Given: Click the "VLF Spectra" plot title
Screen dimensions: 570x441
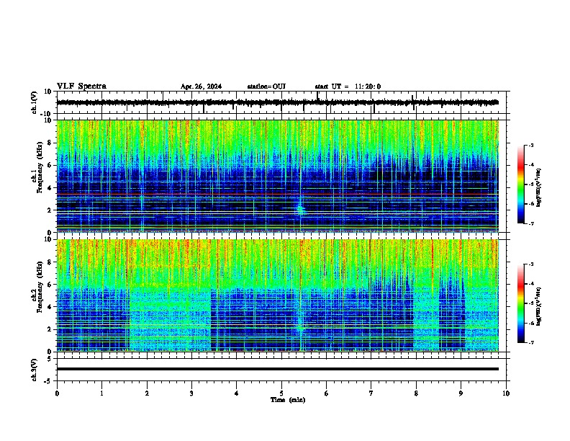Looking at the screenshot, I should point(81,86).
